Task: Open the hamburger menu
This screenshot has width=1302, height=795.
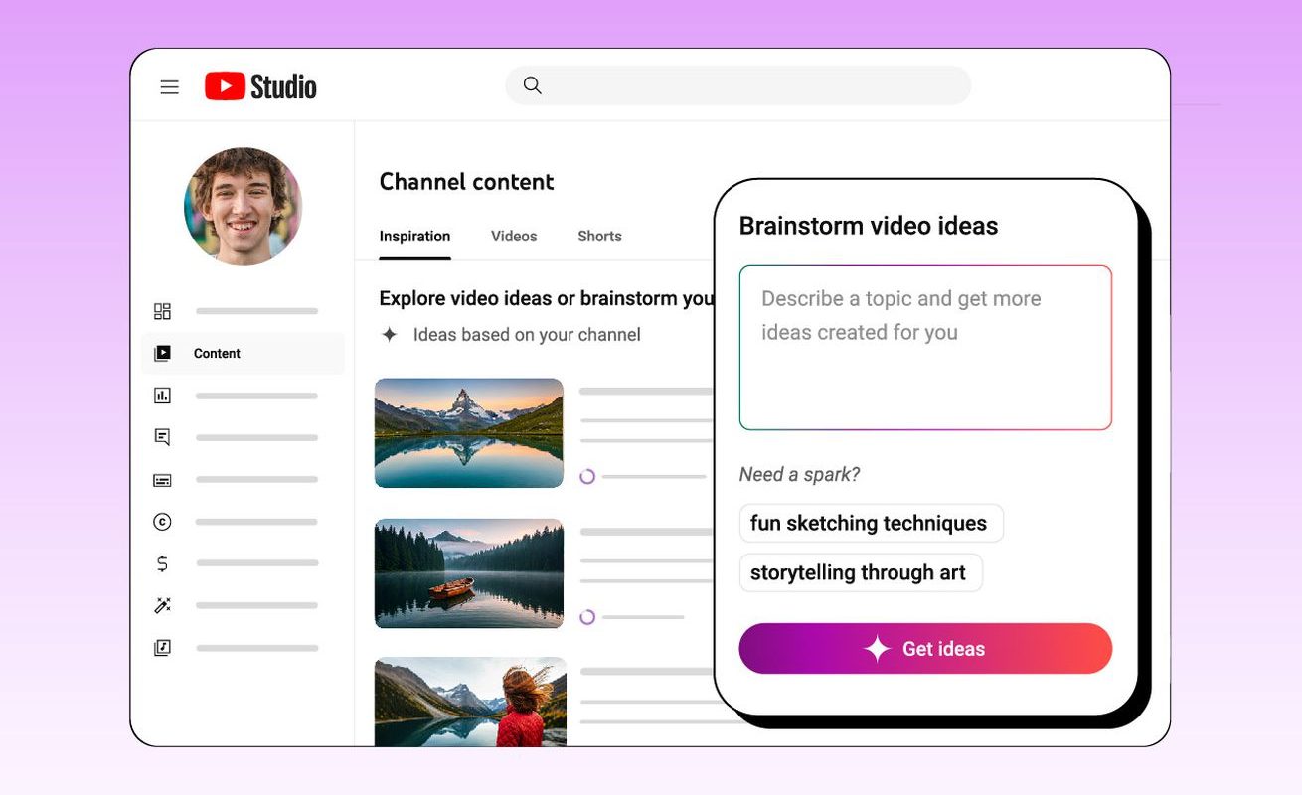Action: tap(170, 87)
